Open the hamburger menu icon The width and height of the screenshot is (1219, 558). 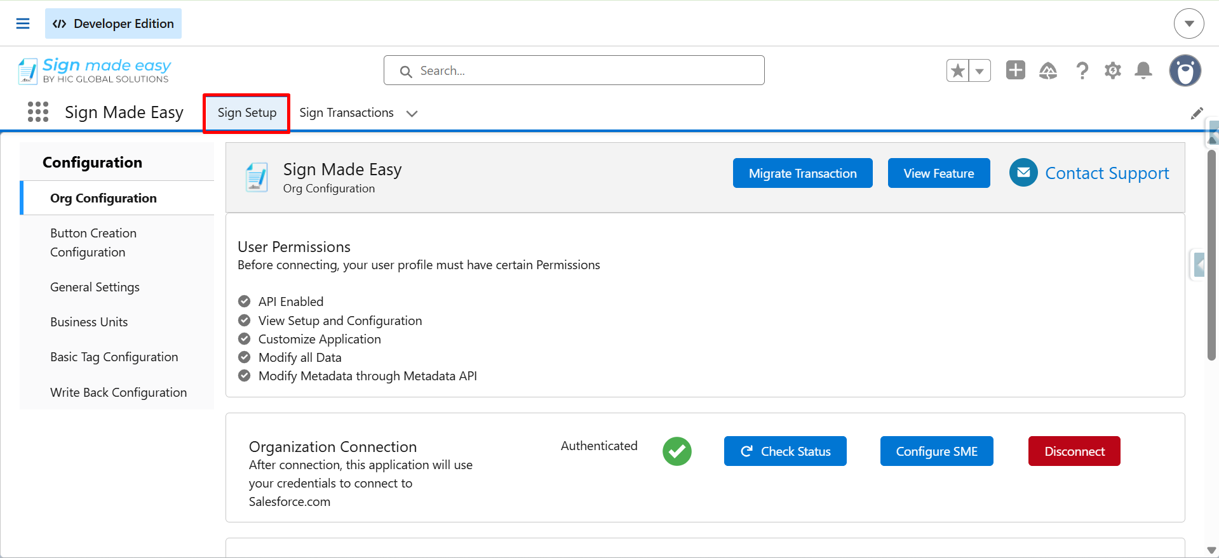pos(23,23)
